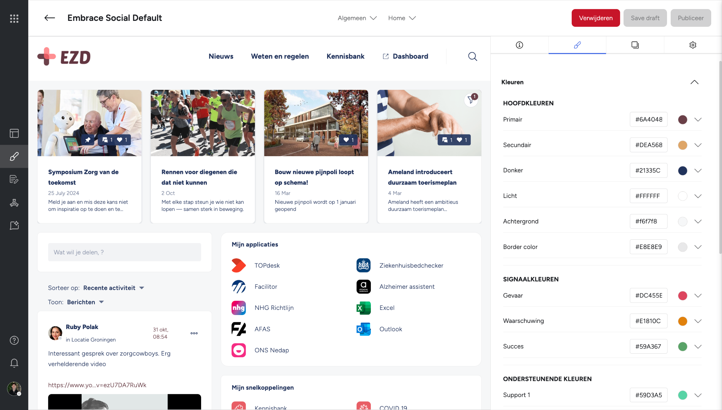Click the Primair color swatch
This screenshot has height=410, width=722.
(x=683, y=120)
